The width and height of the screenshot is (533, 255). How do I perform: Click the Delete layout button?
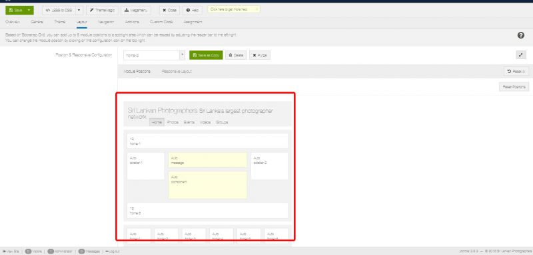236,55
